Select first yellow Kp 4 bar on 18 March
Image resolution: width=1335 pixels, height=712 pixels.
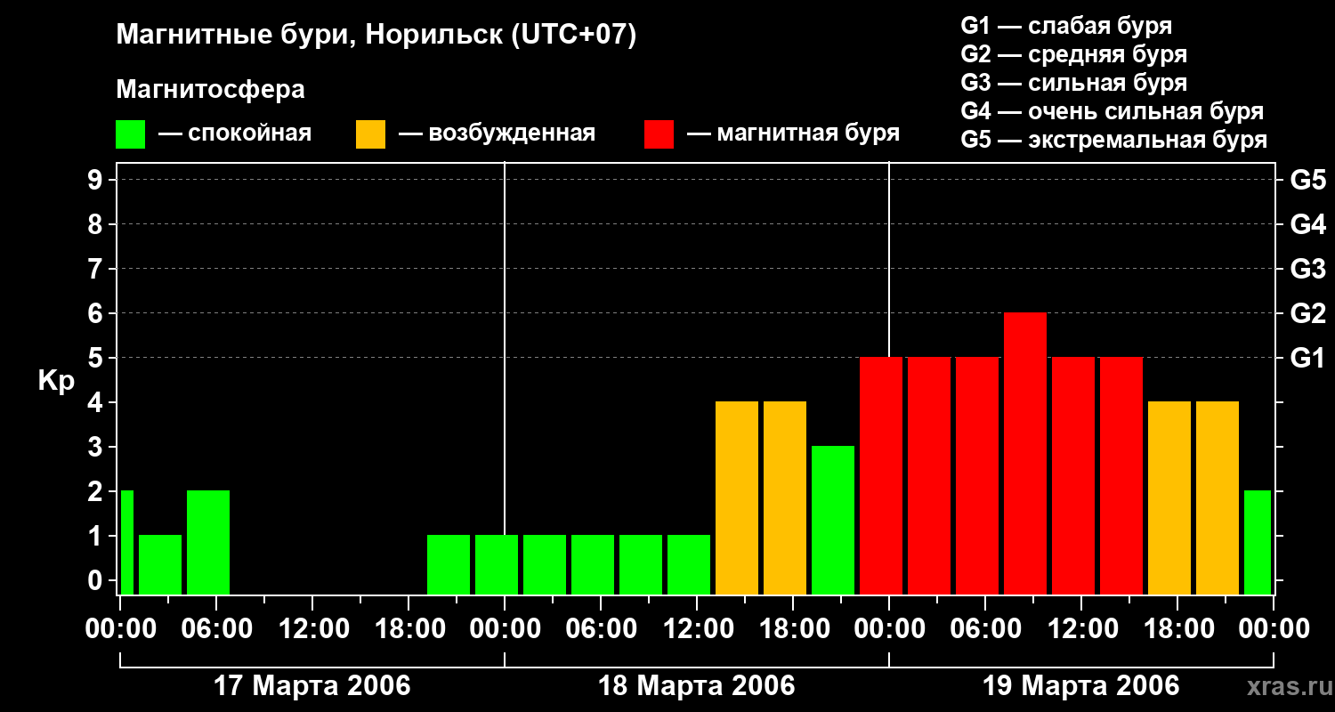click(x=737, y=498)
